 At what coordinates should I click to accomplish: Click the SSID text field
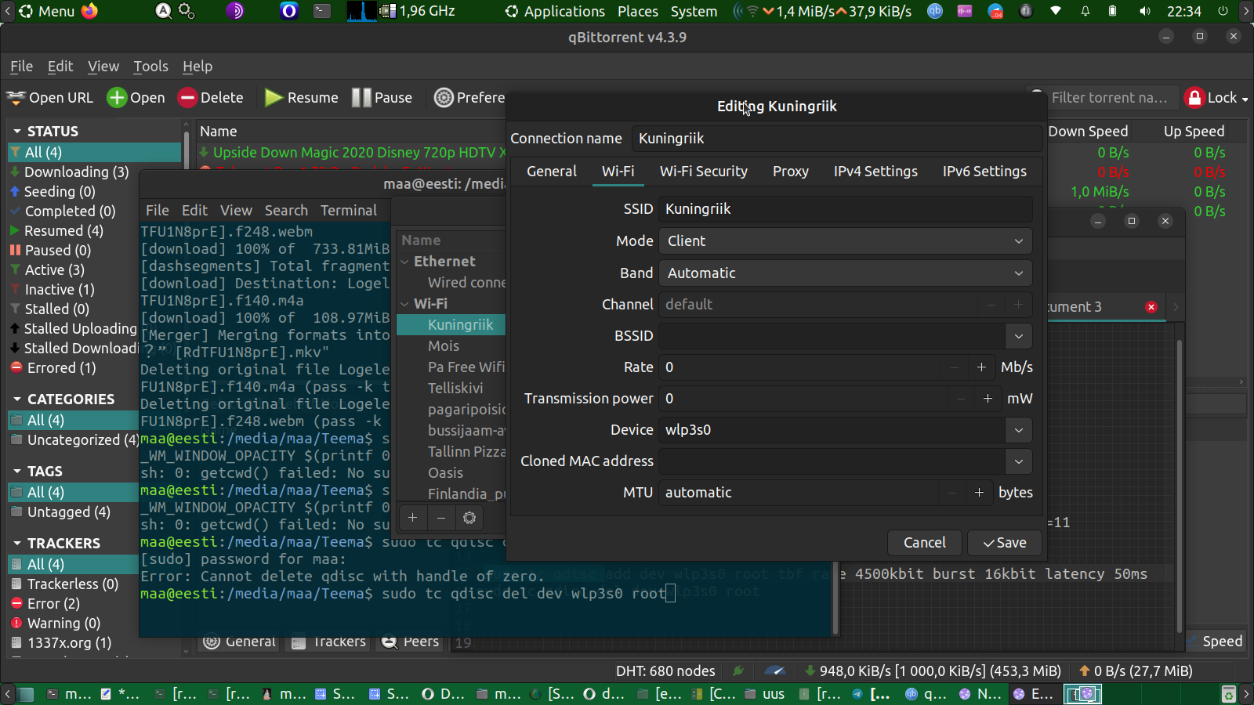pos(845,209)
